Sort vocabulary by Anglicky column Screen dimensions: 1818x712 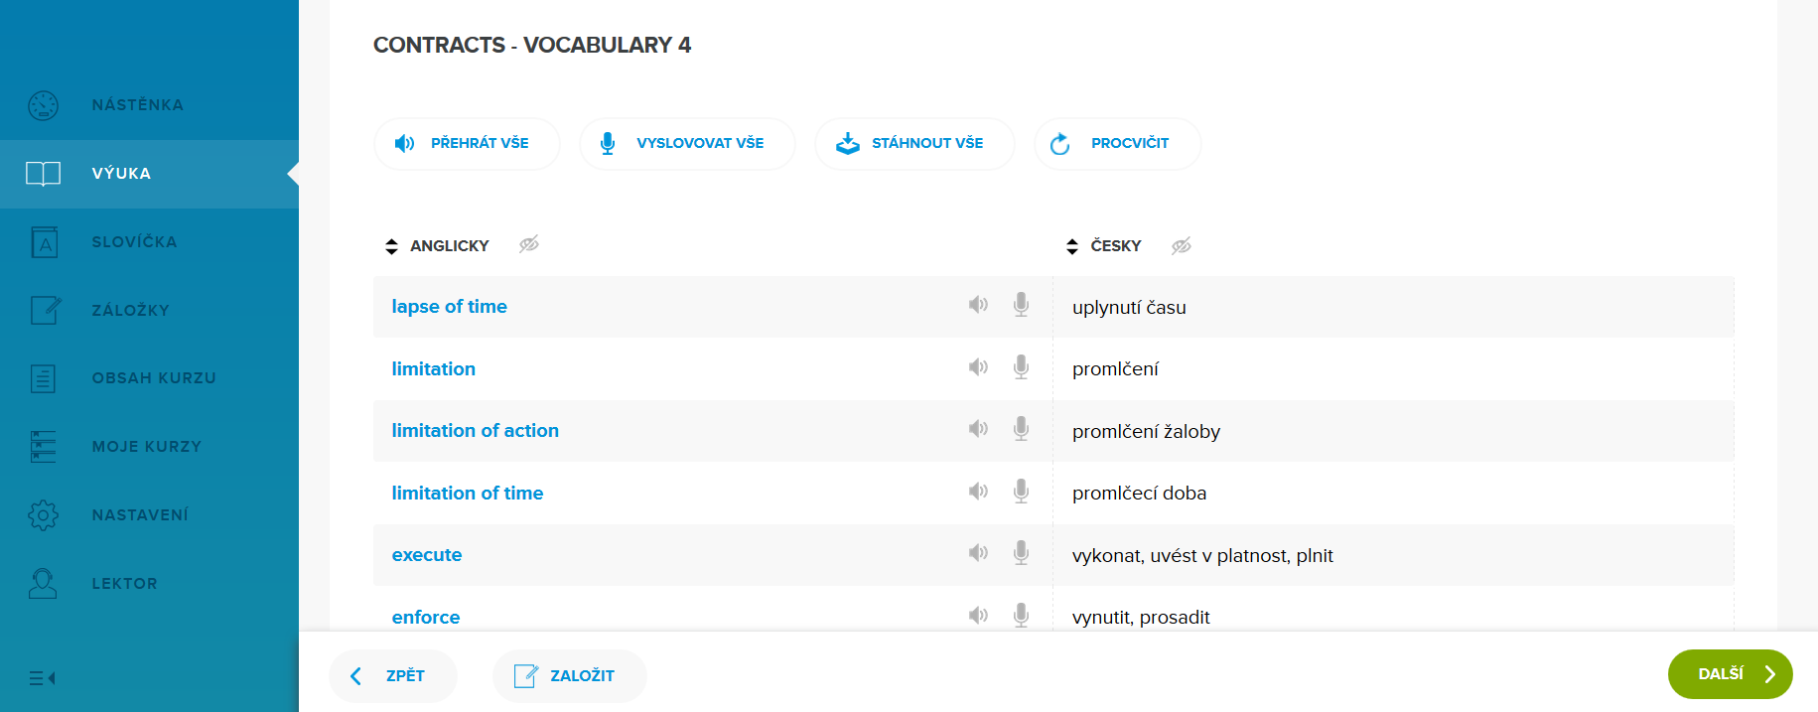[391, 246]
